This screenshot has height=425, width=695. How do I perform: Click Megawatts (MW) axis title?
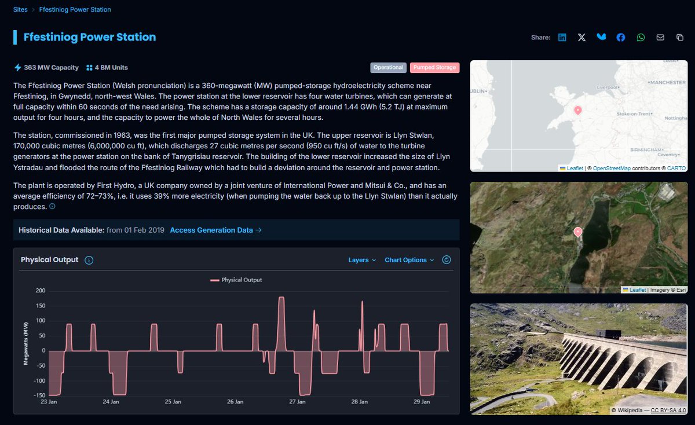click(x=26, y=343)
